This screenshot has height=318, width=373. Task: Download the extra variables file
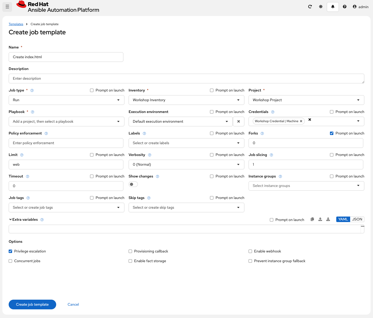(328, 219)
